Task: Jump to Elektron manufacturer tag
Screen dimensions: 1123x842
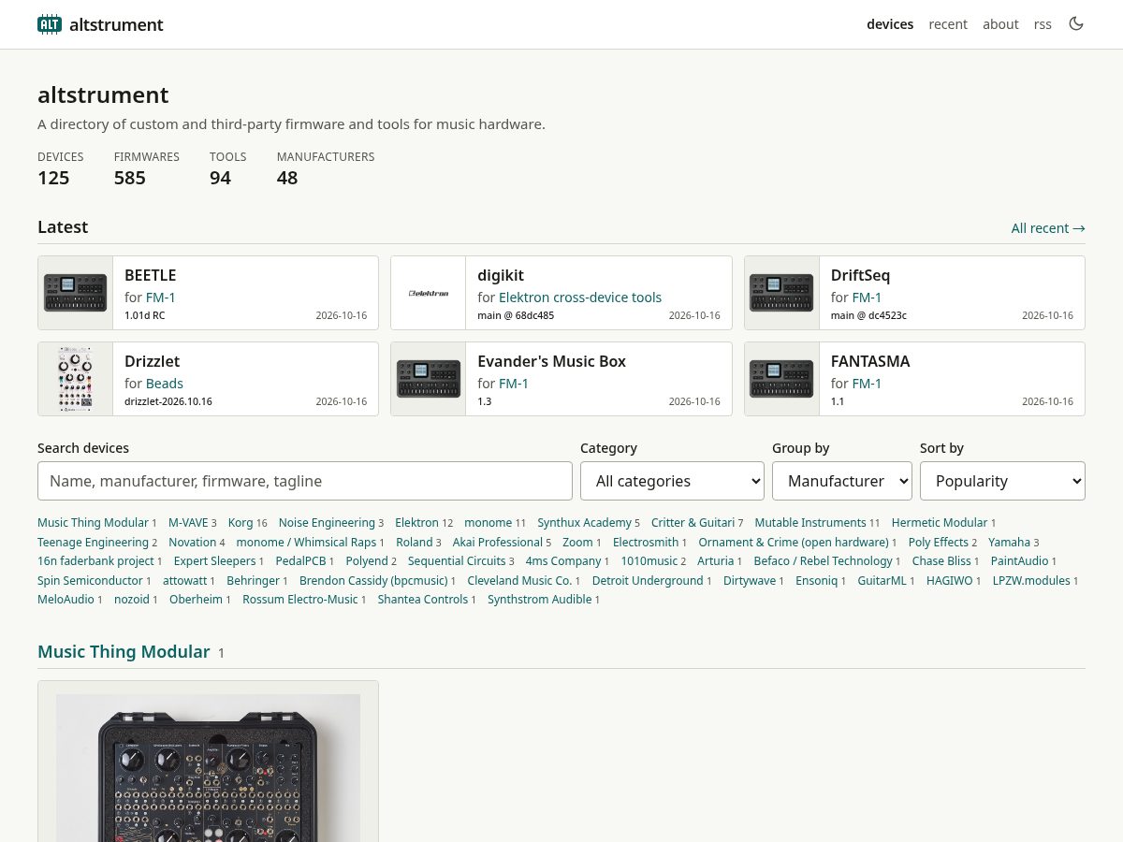Action: pos(416,523)
